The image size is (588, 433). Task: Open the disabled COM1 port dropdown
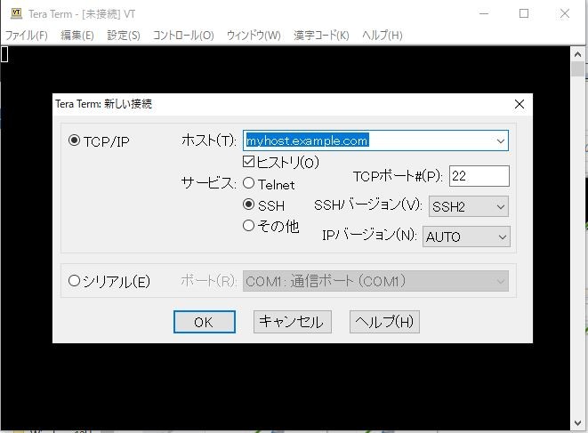tap(375, 281)
